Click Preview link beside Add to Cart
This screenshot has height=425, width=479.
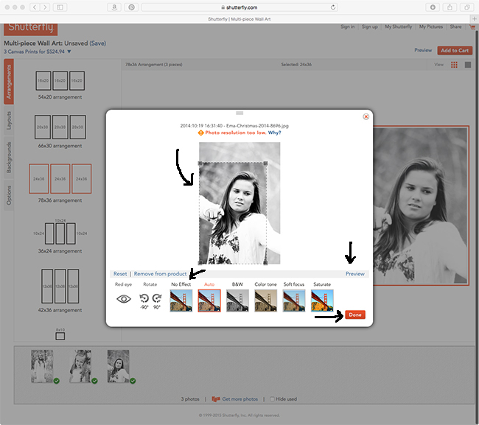423,50
